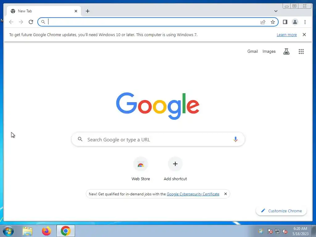The width and height of the screenshot is (316, 237).
Task: Bookmark this tab with the star
Action: [273, 22]
